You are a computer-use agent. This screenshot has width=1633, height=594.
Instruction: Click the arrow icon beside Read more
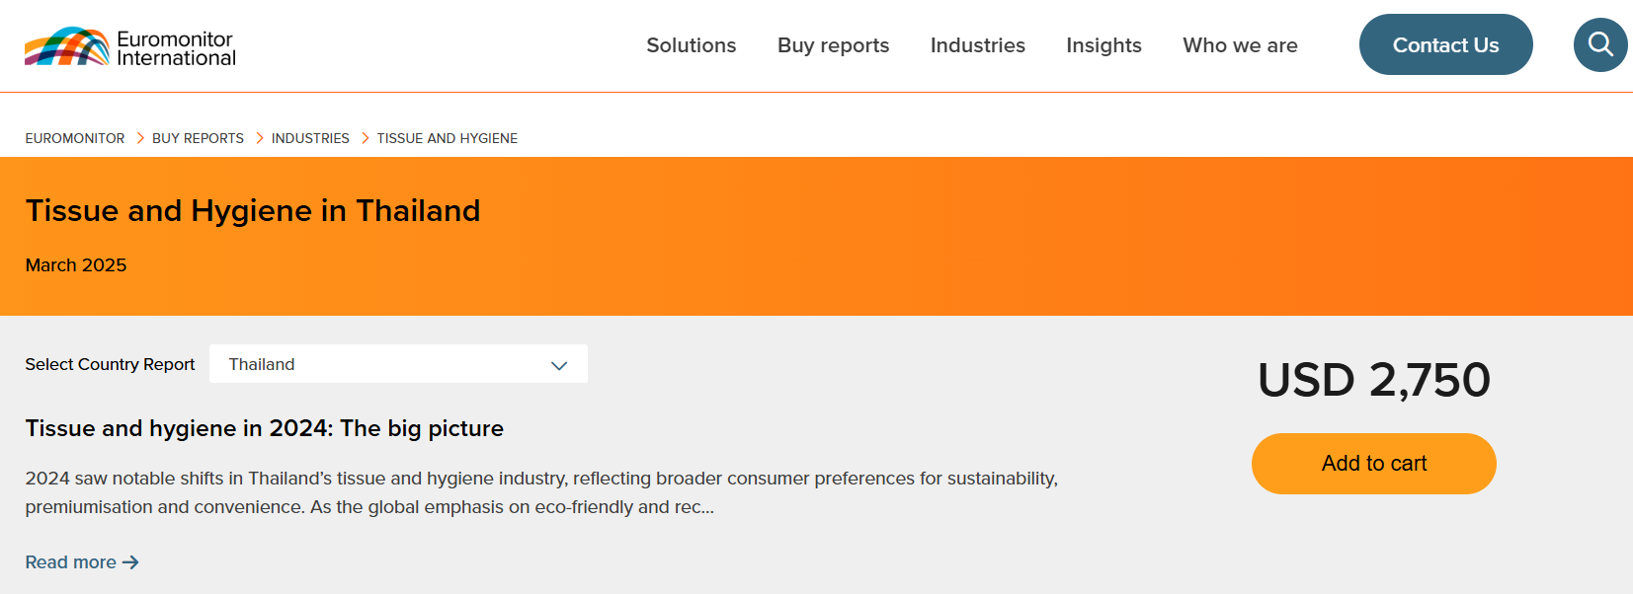130,562
